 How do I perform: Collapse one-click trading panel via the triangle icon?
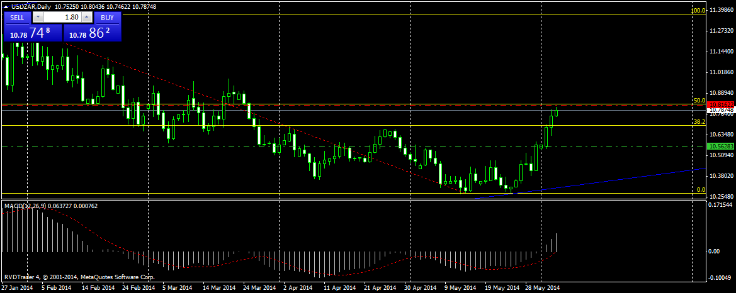pyautogui.click(x=6, y=6)
